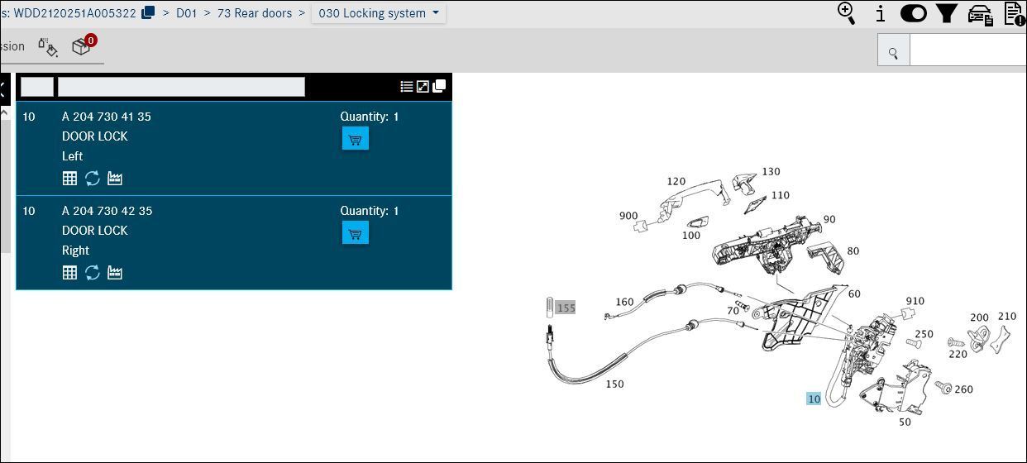Click factory icon for left door lock
Viewport: 1027px width, 463px height.
pyautogui.click(x=115, y=179)
